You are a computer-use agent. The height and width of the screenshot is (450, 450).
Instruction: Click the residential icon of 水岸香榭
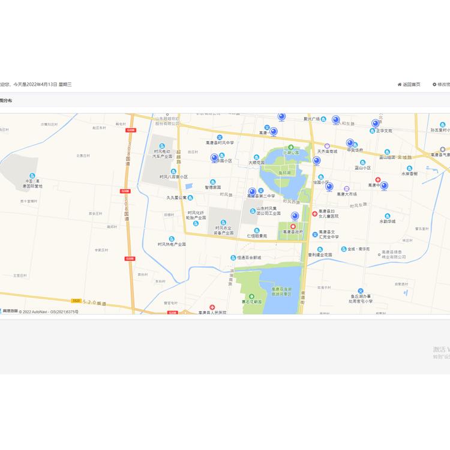(x=410, y=169)
